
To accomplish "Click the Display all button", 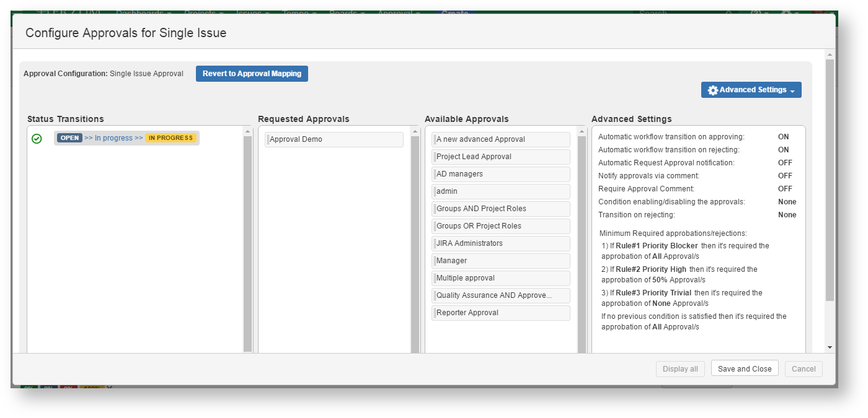I will point(680,369).
